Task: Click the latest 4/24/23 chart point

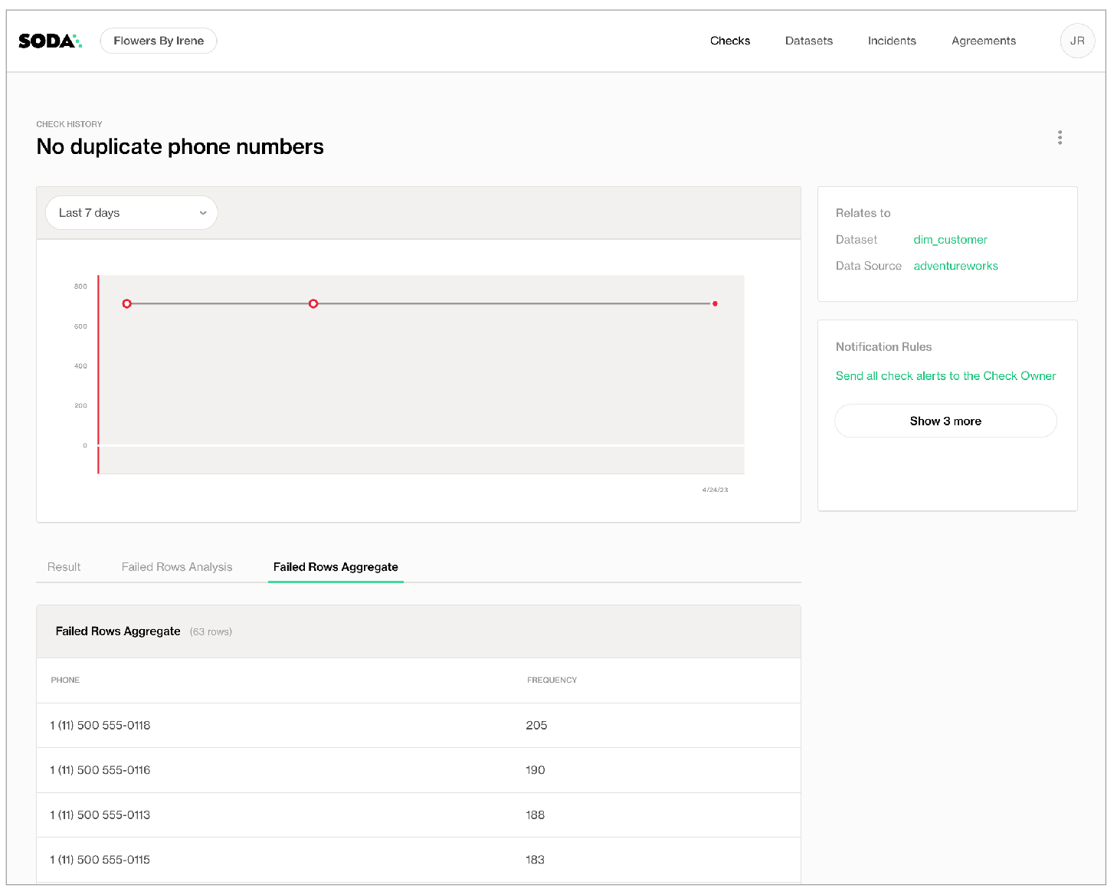Action: coord(715,304)
